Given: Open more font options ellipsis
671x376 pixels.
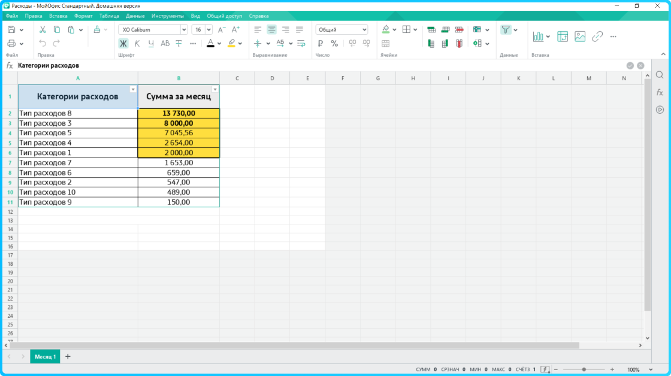Looking at the screenshot, I should [x=193, y=43].
